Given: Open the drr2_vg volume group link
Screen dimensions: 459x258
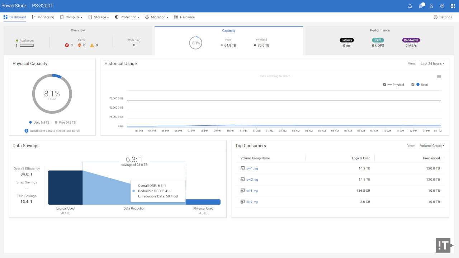Looking at the screenshot, I should click(252, 202).
